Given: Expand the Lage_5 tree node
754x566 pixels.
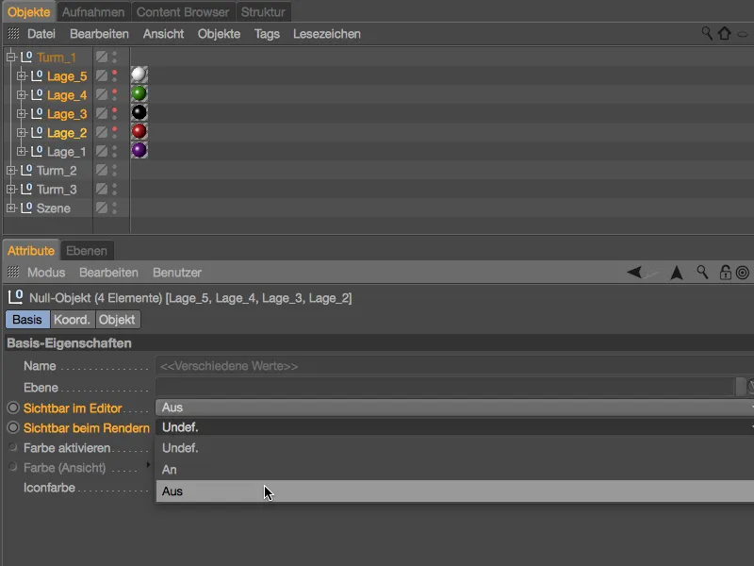Looking at the screenshot, I should click(21, 76).
